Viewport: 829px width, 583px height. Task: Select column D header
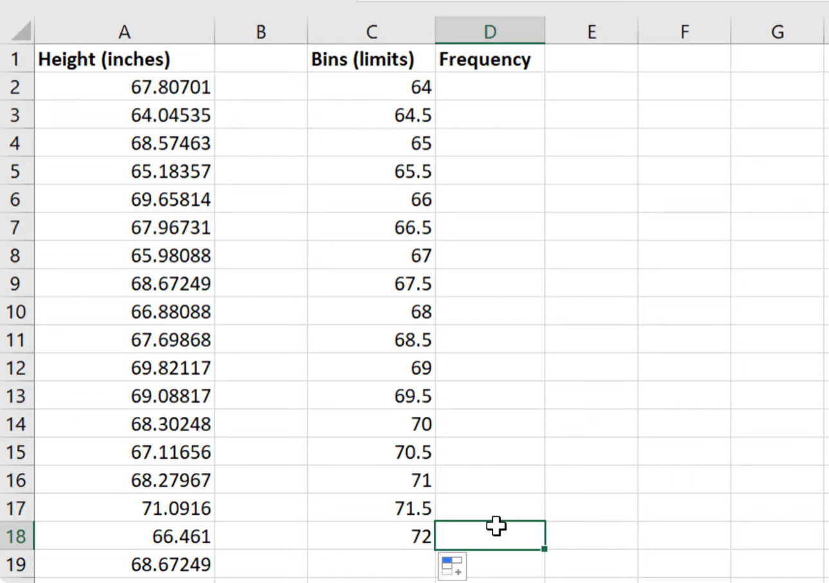[x=490, y=31]
